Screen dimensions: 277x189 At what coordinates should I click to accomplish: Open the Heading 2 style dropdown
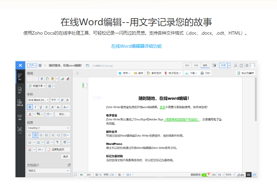(49, 128)
